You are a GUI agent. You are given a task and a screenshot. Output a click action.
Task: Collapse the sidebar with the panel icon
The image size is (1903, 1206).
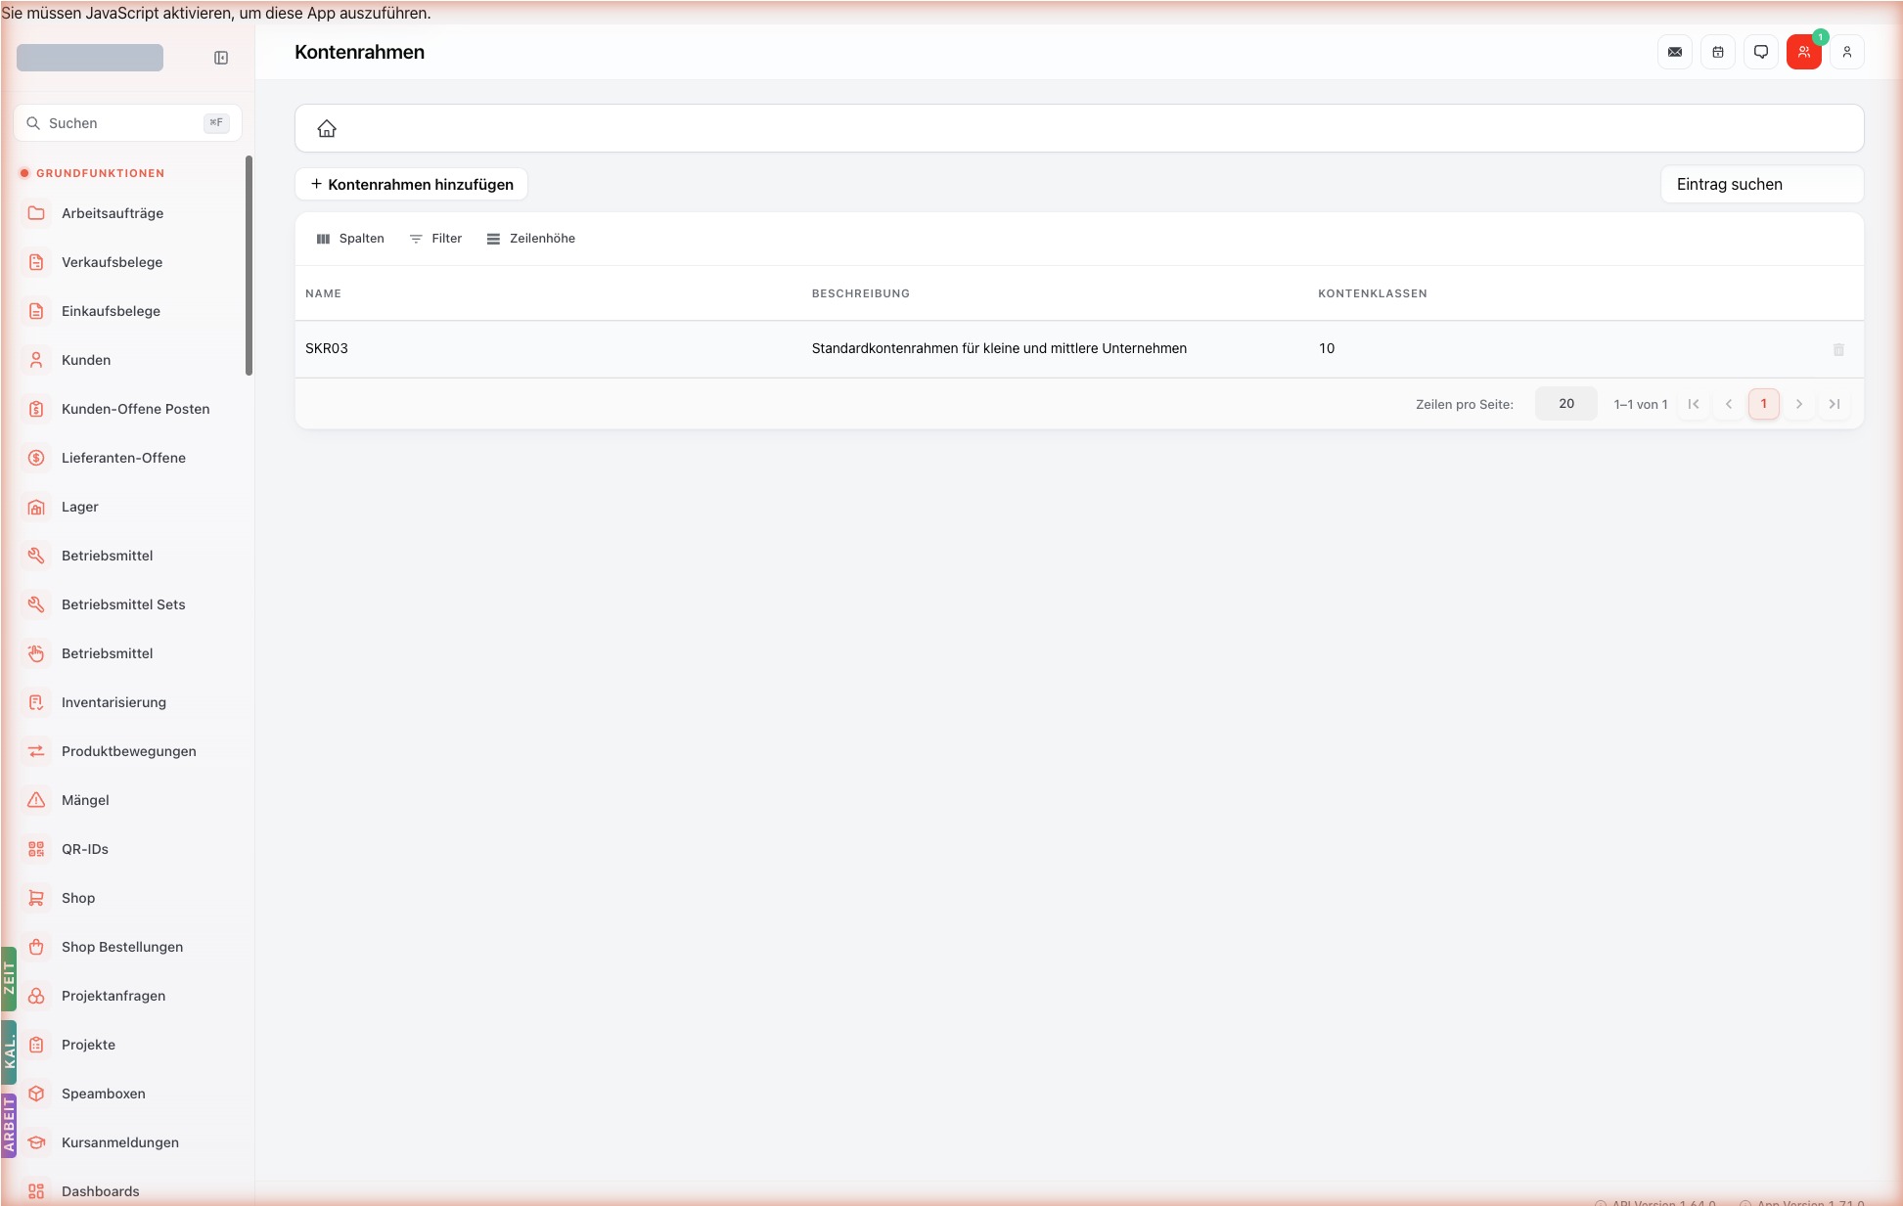(x=221, y=58)
